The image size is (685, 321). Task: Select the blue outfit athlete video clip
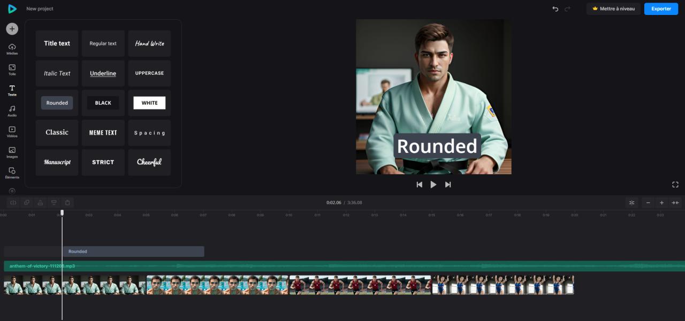click(x=503, y=285)
